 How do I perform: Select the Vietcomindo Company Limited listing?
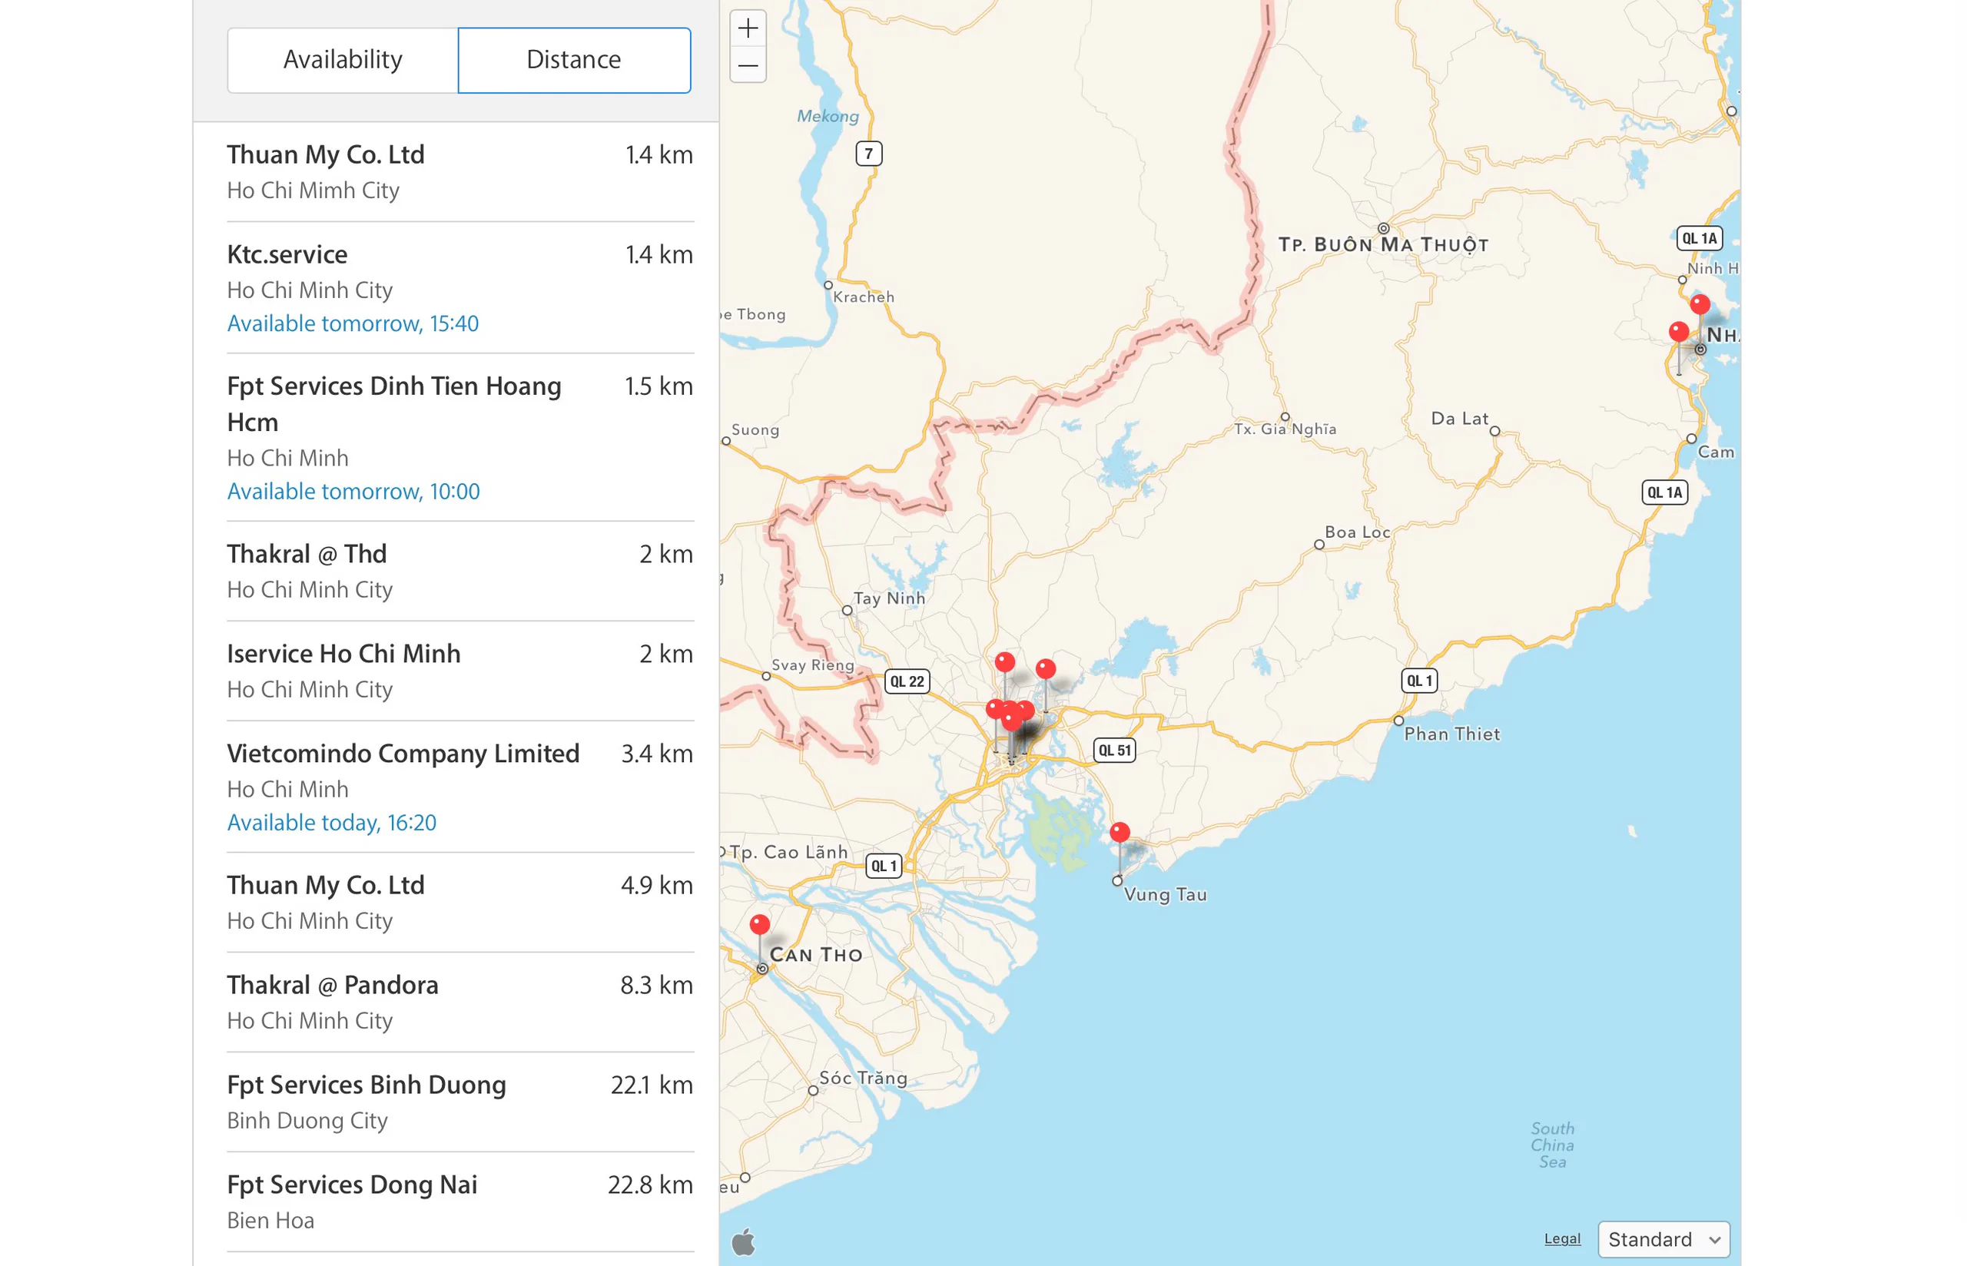pos(460,787)
